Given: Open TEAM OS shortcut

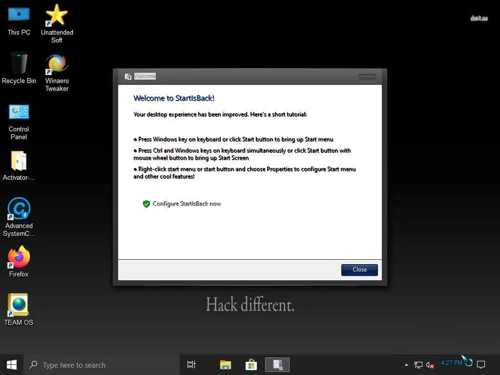Looking at the screenshot, I should pos(19,309).
